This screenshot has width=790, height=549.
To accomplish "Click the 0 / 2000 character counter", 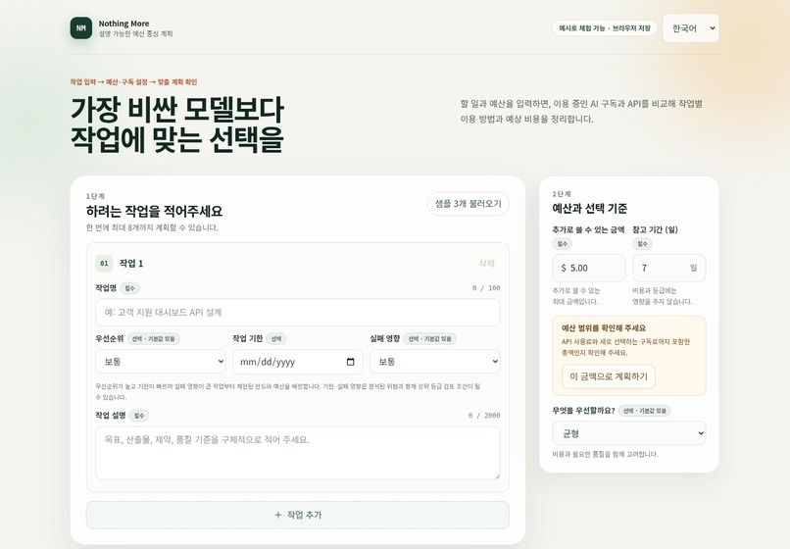I will (484, 416).
